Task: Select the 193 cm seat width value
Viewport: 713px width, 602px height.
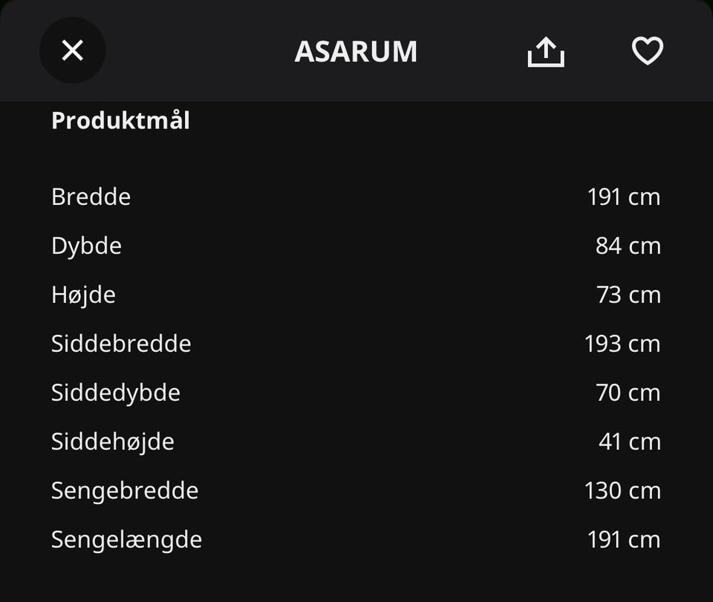Action: (622, 344)
